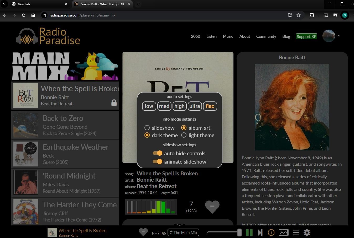Open the Community menu item
The width and height of the screenshot is (354, 238).
[x=266, y=36]
